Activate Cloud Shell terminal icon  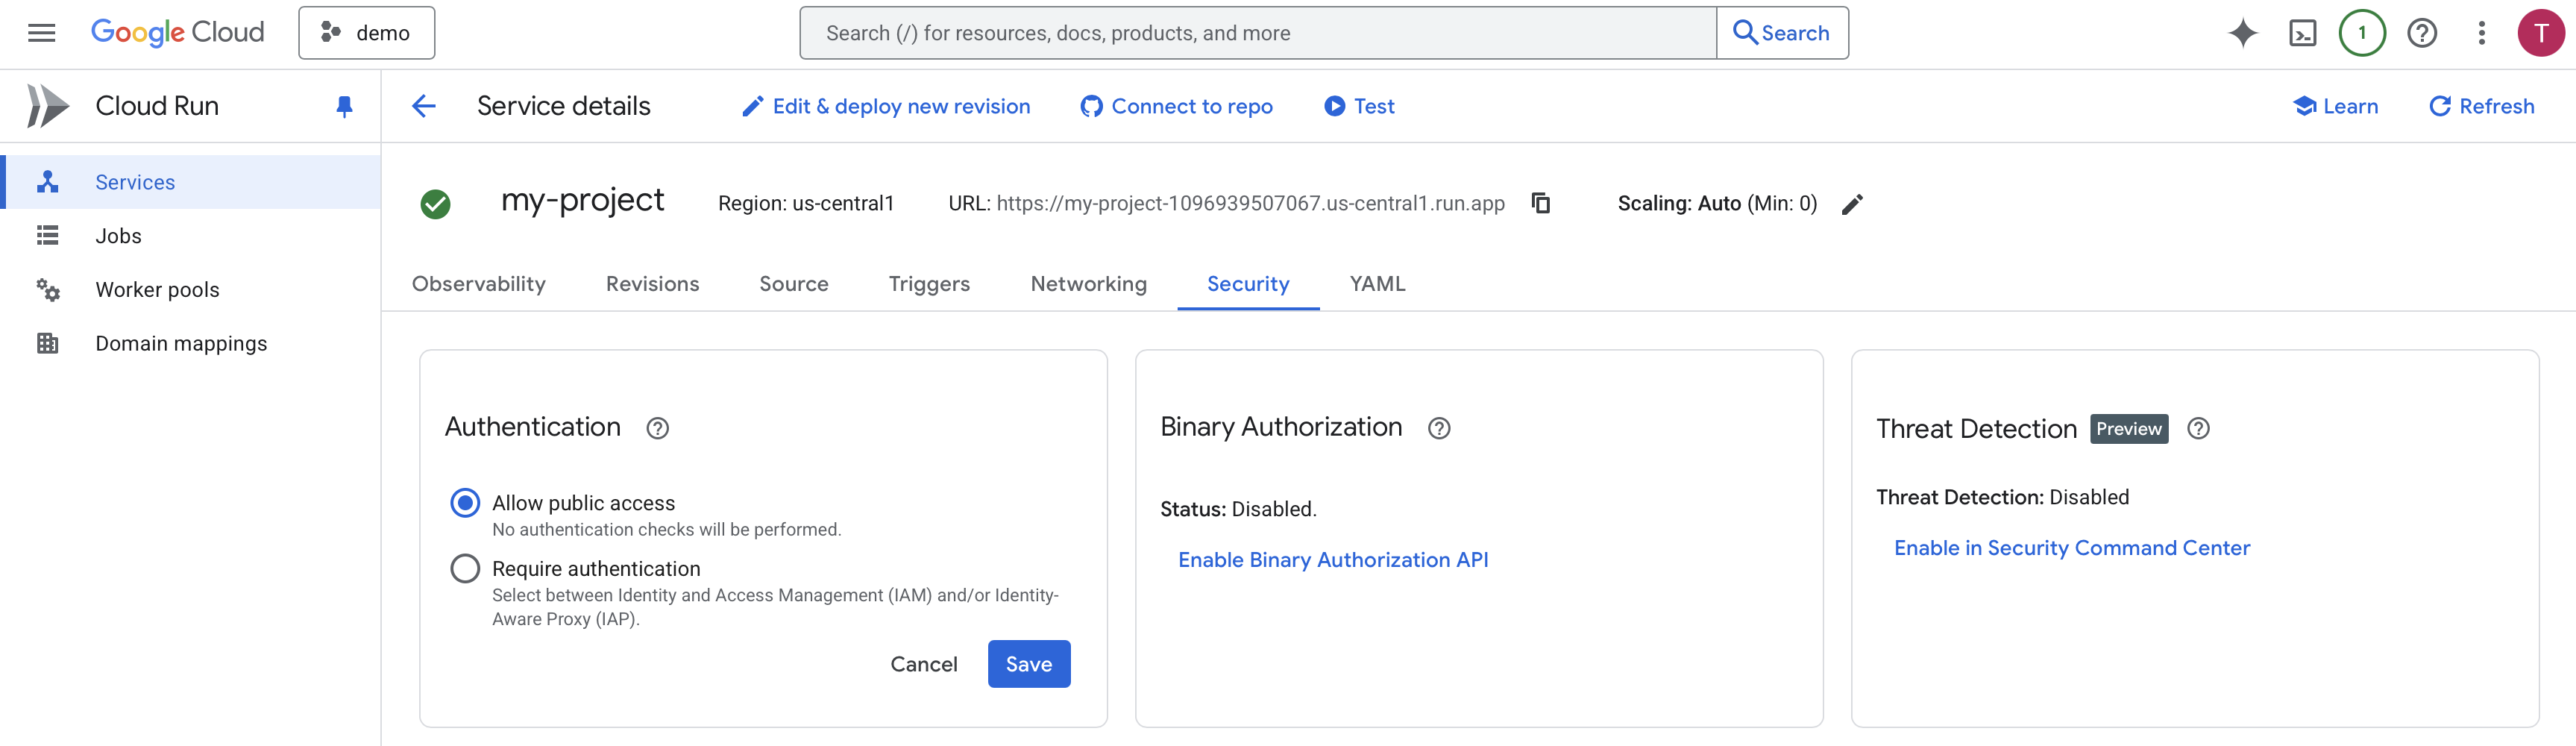(2302, 33)
